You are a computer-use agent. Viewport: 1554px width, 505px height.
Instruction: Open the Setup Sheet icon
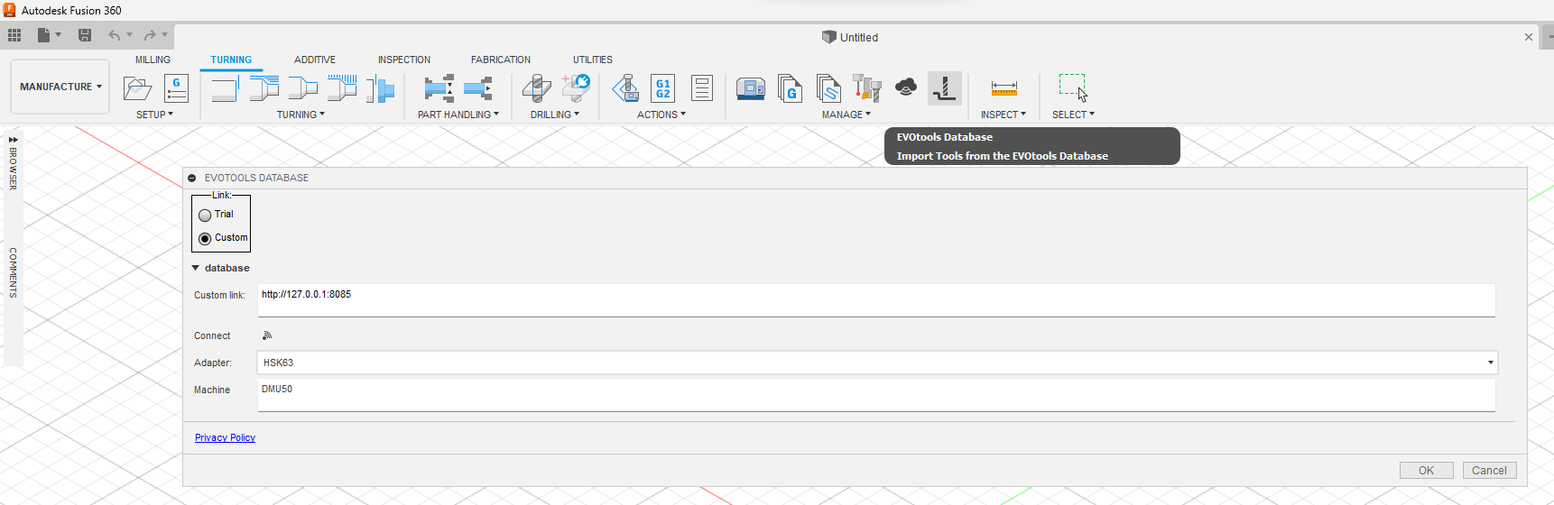[702, 88]
